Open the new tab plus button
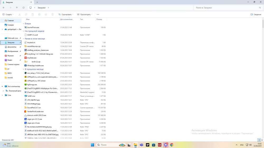The image size is (264, 148). [37, 2]
